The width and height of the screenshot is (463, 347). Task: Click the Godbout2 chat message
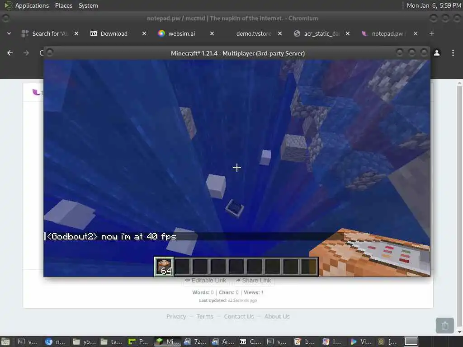[111, 236]
